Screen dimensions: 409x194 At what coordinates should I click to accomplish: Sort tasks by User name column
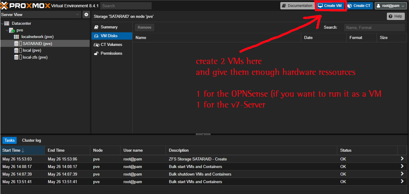coord(143,150)
